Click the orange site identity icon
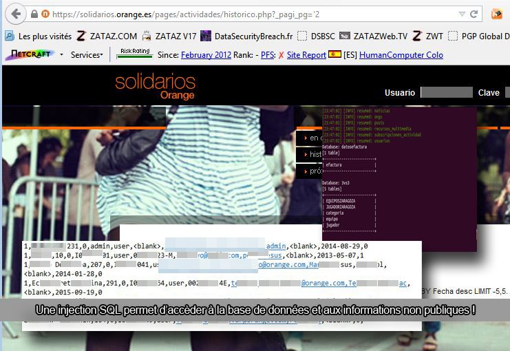The width and height of the screenshot is (510, 351). (45, 14)
